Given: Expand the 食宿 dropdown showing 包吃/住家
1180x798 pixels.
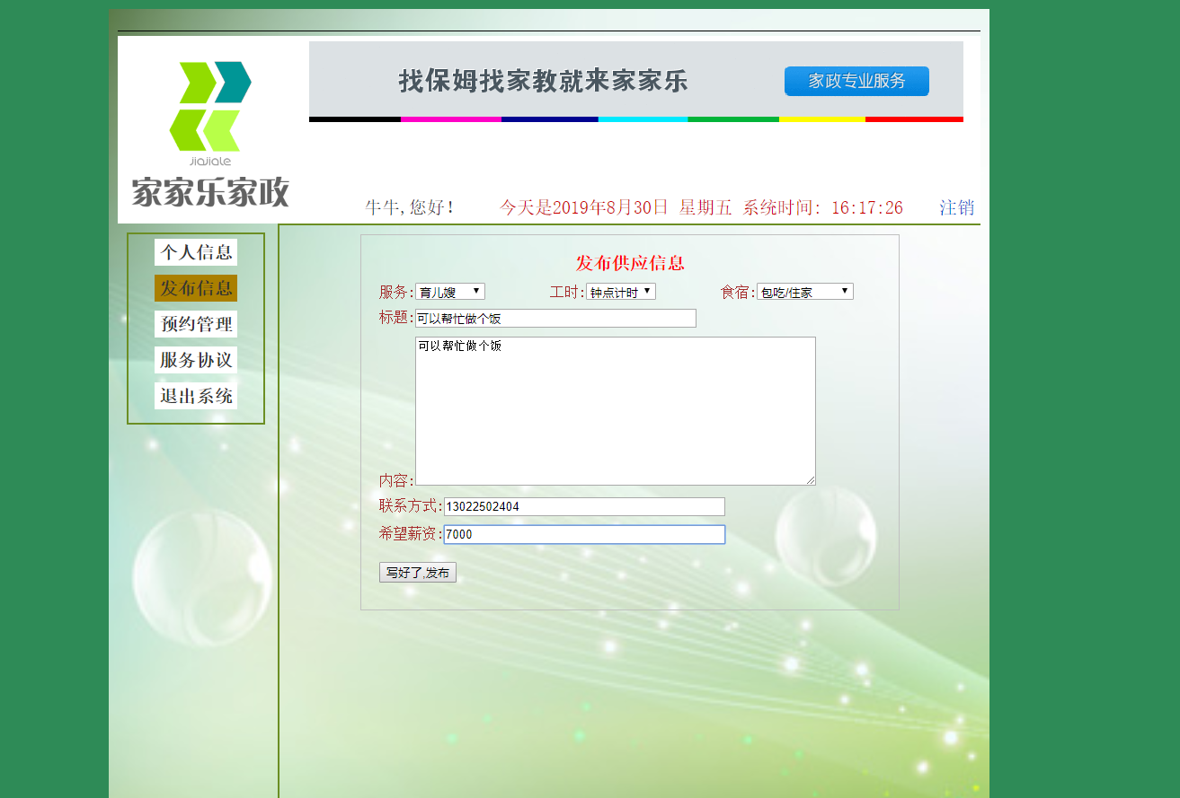Looking at the screenshot, I should 804,290.
